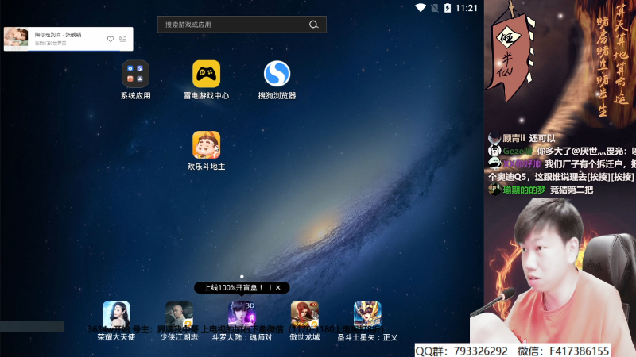Click the 微信: F417386155 text
Image resolution: width=636 pixels, height=357 pixels.
(564, 351)
